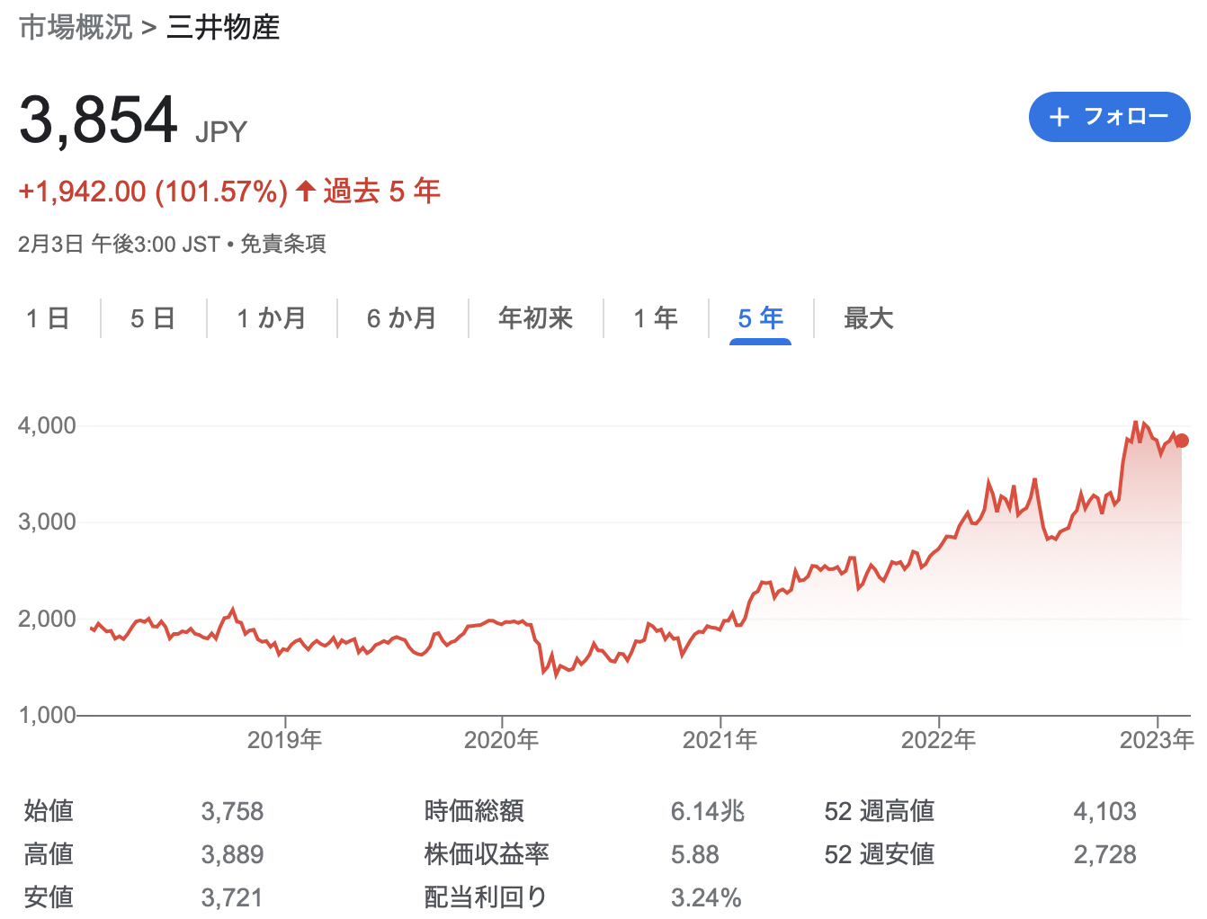This screenshot has height=919, width=1207.
Task: Select the 5 年 tab
Action: (x=760, y=318)
